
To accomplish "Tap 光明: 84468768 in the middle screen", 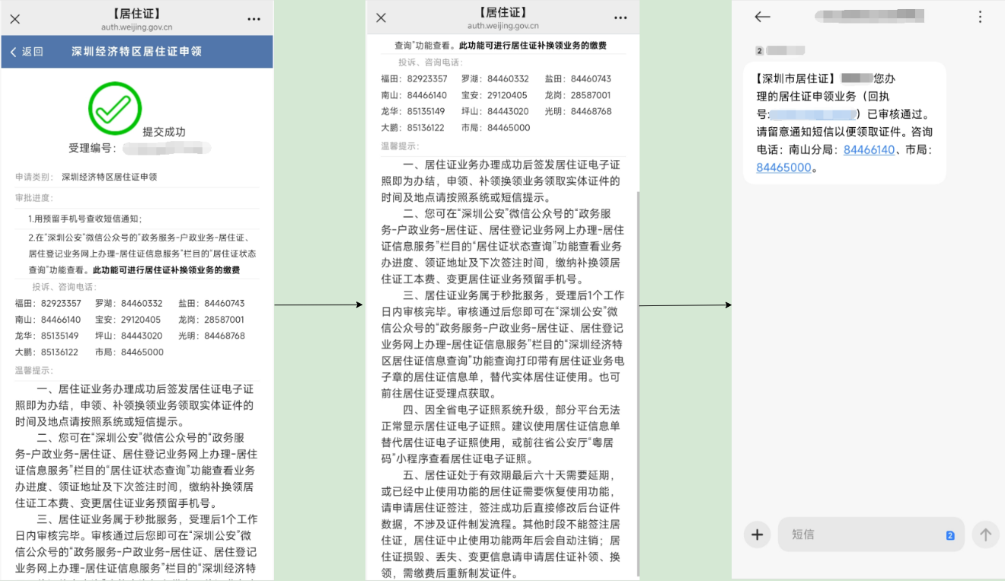I will pos(578,111).
